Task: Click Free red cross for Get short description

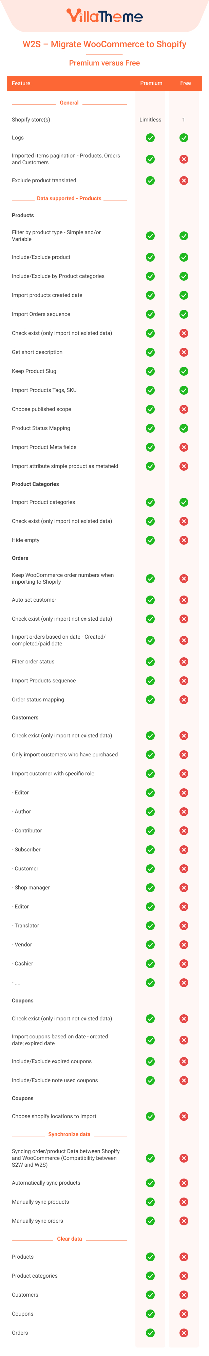Action: (x=184, y=352)
